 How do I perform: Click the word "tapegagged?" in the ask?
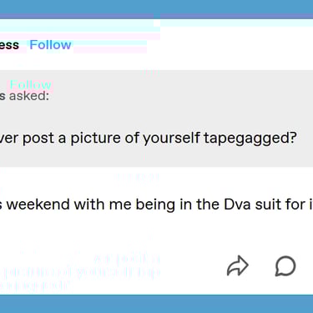coord(250,139)
